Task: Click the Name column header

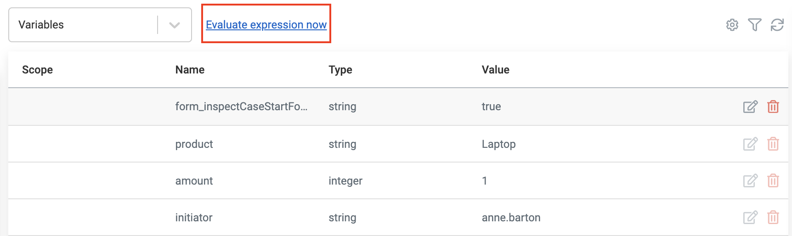Action: 190,70
